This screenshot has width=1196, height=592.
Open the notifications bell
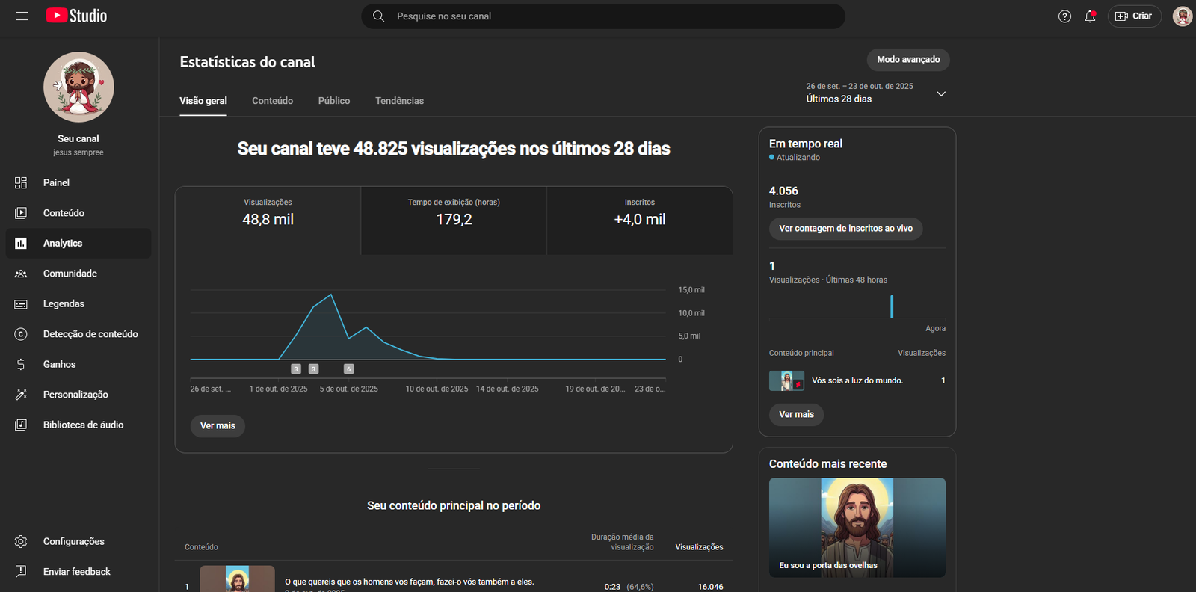[1090, 16]
